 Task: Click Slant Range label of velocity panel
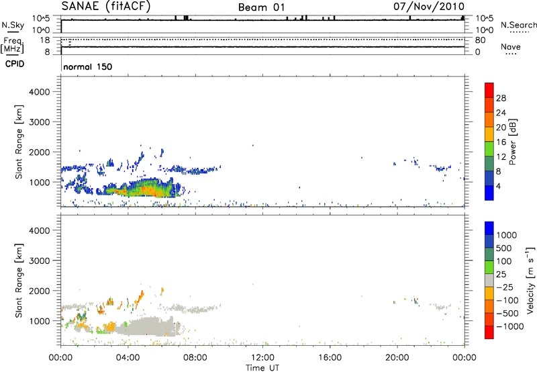point(19,281)
